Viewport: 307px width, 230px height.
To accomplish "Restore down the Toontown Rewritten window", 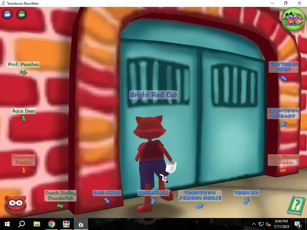I will pyautogui.click(x=286, y=3).
